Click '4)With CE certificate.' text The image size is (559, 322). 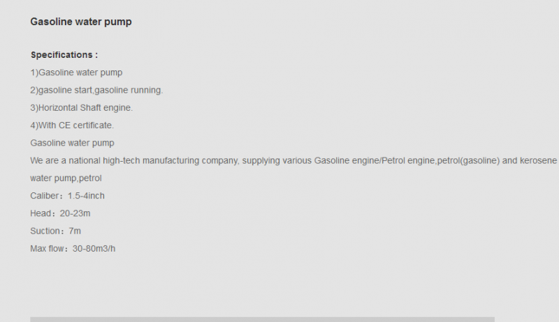tap(72, 125)
